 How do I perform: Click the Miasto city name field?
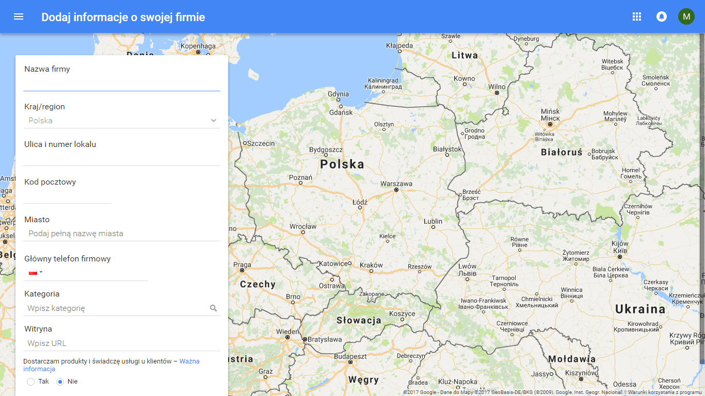(122, 234)
